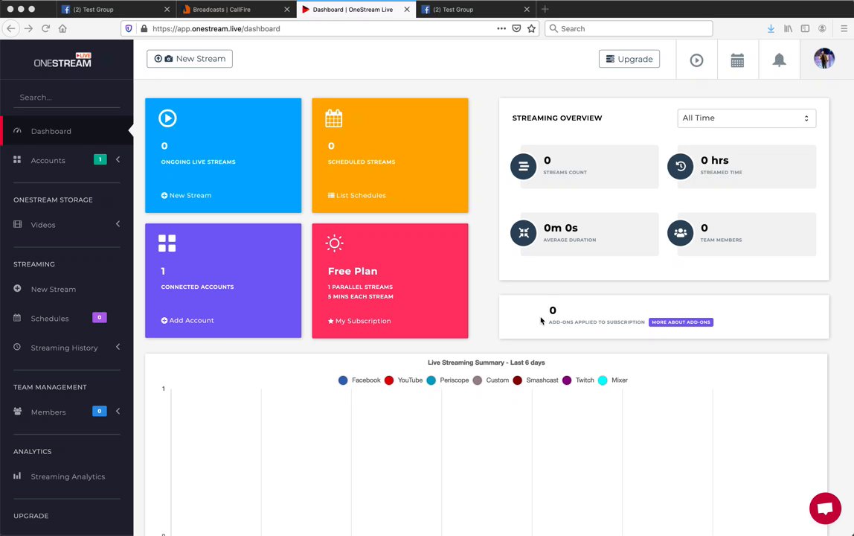Toggle Periscope series in chart legend

point(448,380)
